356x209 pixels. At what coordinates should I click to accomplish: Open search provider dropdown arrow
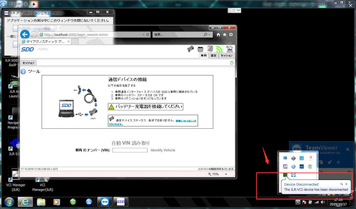click(210, 35)
